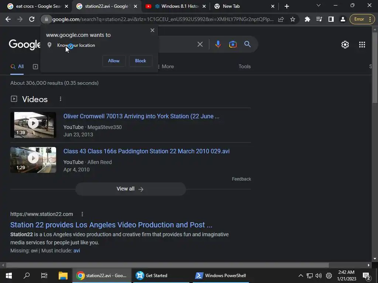Switch to the Windows 8.1 History YouTube tab
This screenshot has width=378, height=283.
tap(176, 6)
